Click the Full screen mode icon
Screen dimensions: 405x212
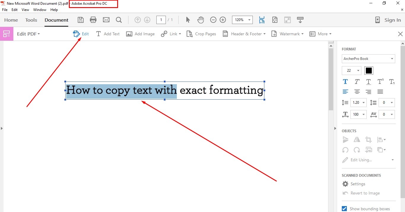(288, 20)
